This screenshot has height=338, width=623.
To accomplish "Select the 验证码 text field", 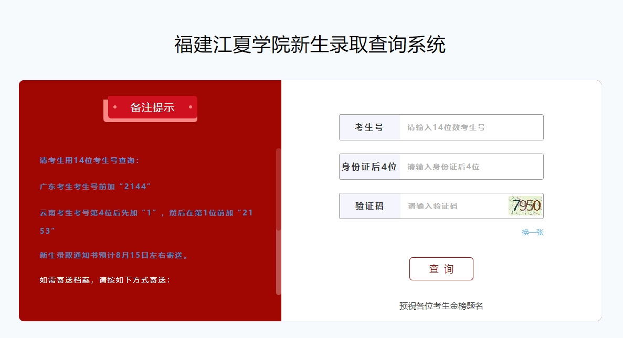I will pyautogui.click(x=454, y=206).
